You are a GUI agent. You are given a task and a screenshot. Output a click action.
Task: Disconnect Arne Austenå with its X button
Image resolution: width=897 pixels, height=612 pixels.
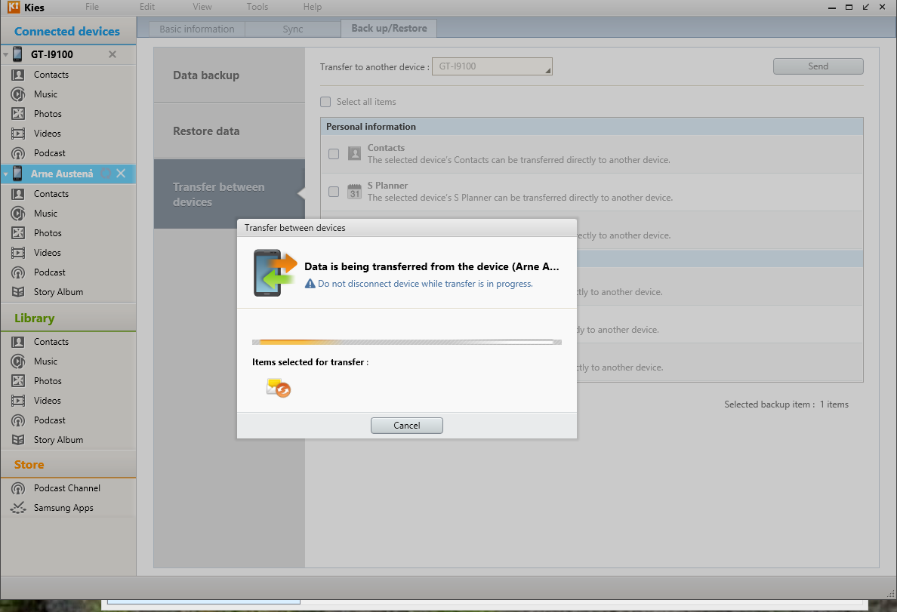click(x=121, y=174)
